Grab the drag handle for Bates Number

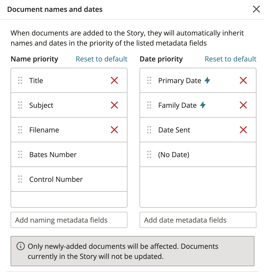click(20, 154)
